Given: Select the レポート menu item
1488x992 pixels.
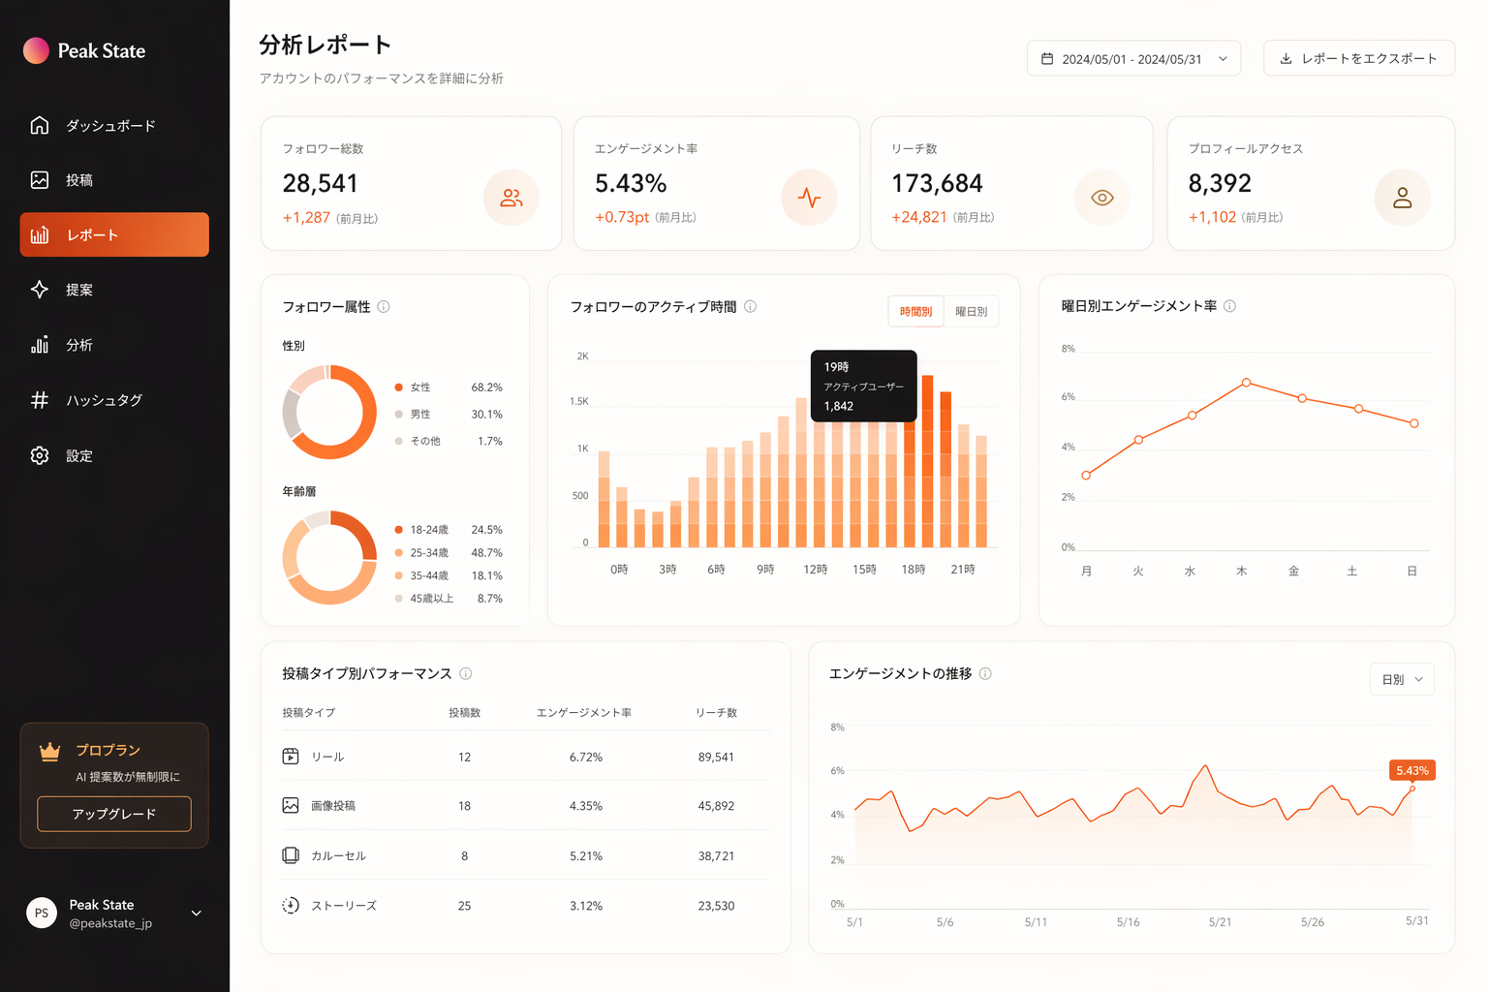Looking at the screenshot, I should pos(114,234).
